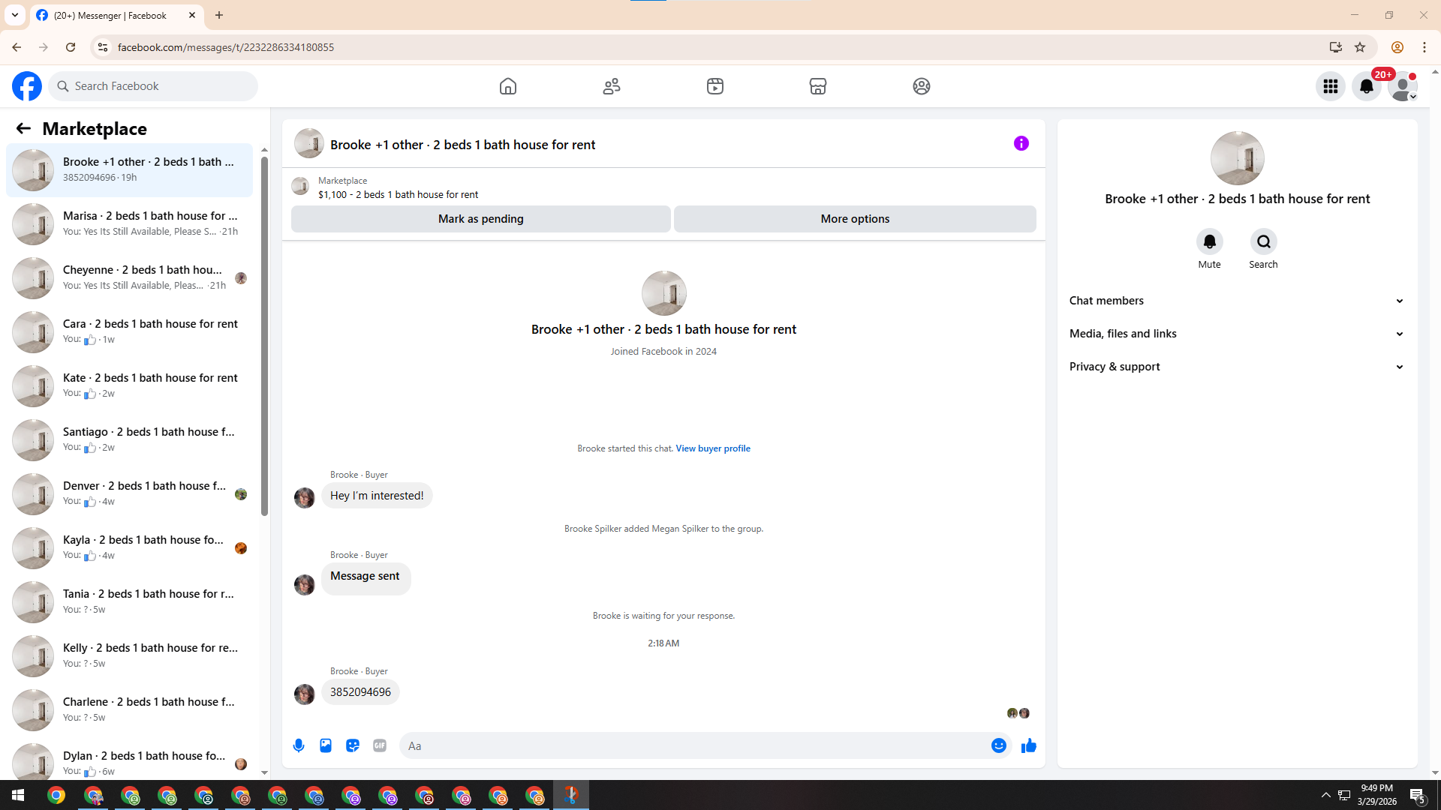1441x810 pixels.
Task: Open the $1,100 Marketplace listing link
Action: 398,194
